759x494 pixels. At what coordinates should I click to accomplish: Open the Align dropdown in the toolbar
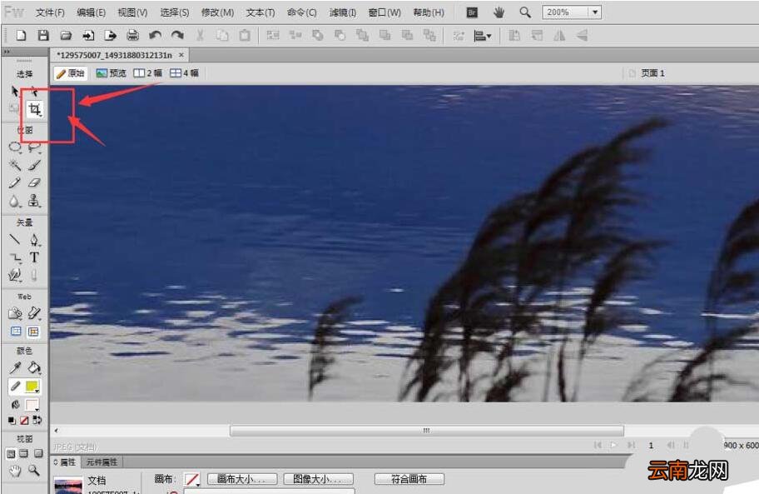coord(482,35)
